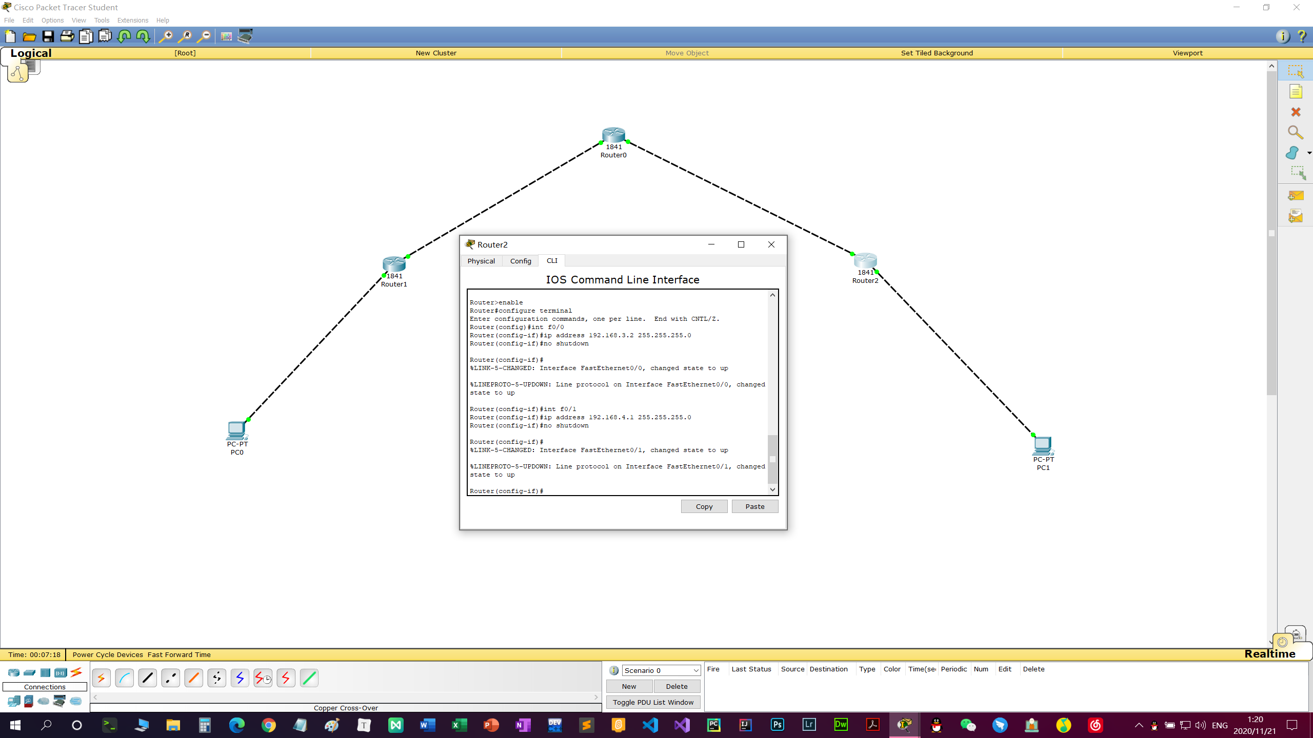Zoom out of the workspace

pyautogui.click(x=204, y=36)
